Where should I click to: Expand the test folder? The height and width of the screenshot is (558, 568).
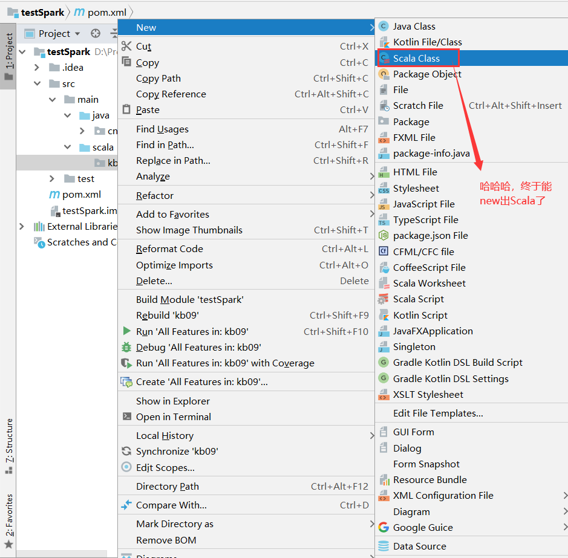pyautogui.click(x=52, y=178)
